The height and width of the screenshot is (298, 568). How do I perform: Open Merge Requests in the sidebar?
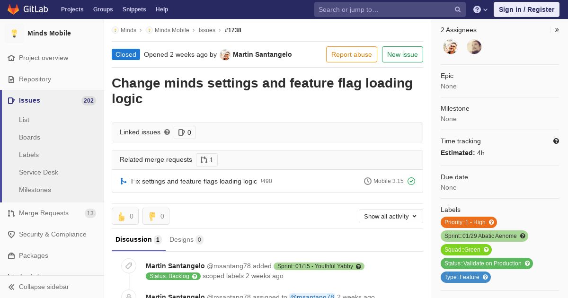point(44,213)
